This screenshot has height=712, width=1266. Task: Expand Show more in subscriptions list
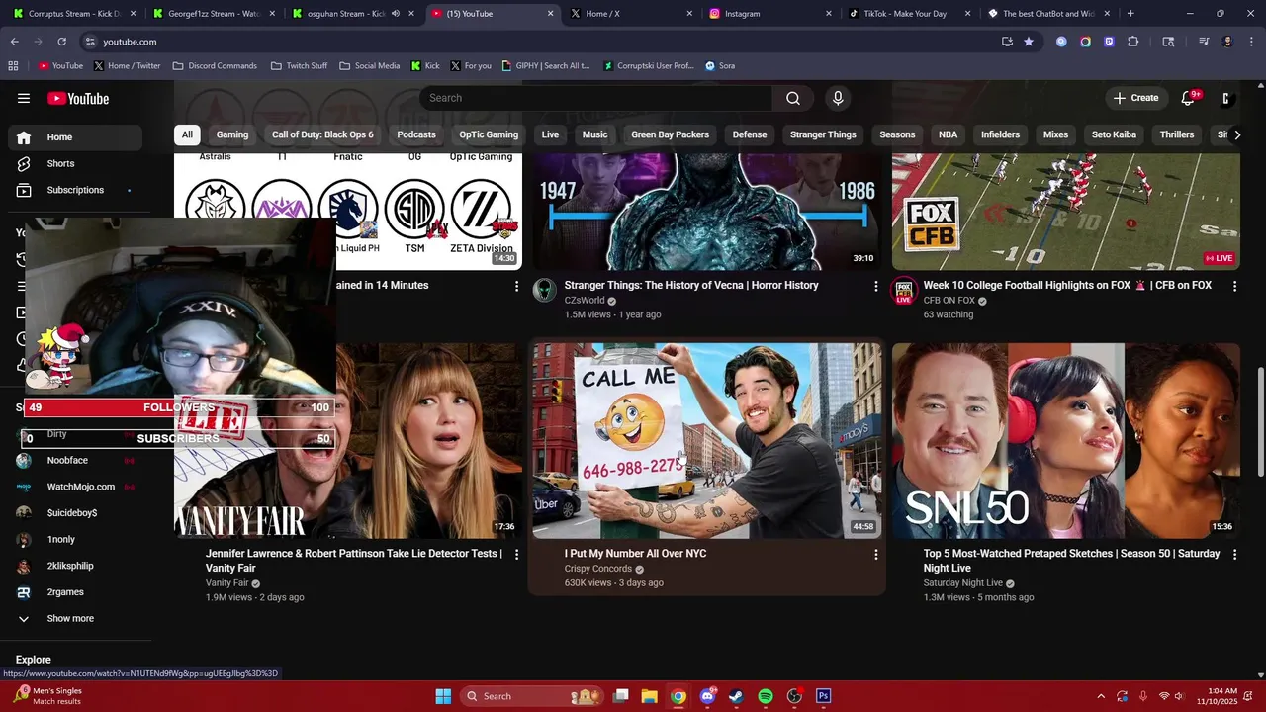tap(75, 619)
